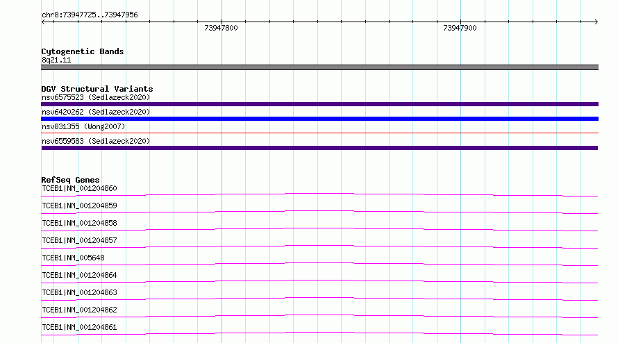
Task: Select the RefSeq Genes track title
Action: click(x=70, y=180)
